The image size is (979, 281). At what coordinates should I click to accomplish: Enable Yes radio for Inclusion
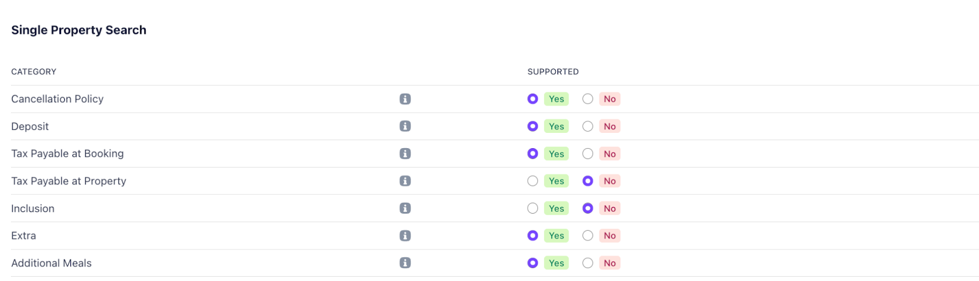pos(533,208)
